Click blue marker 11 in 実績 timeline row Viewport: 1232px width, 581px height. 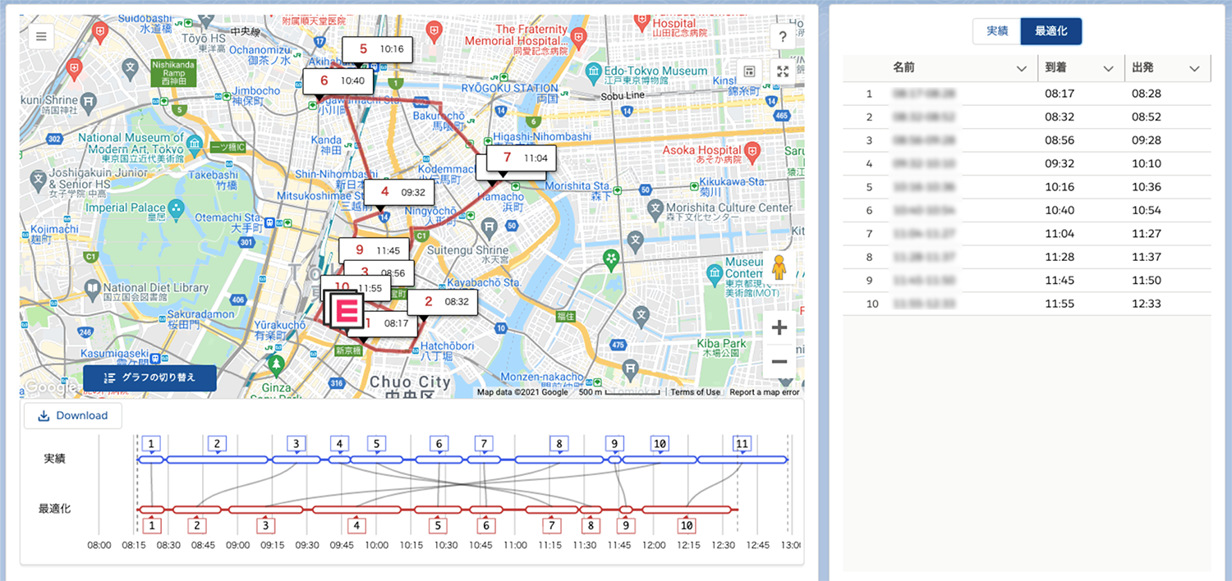click(x=742, y=444)
